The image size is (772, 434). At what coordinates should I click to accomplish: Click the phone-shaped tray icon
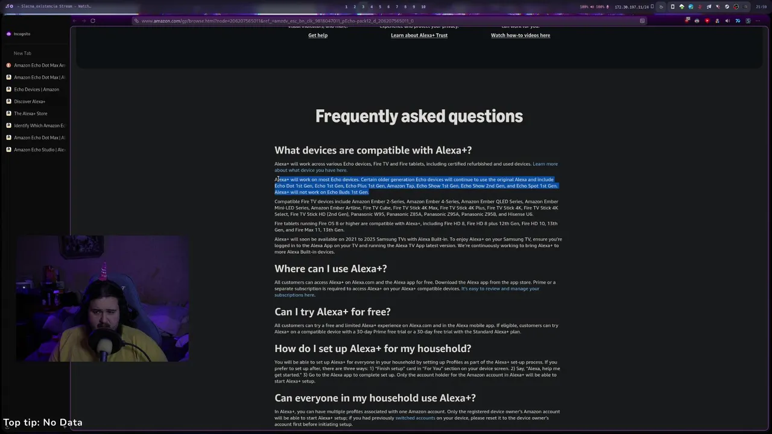tap(672, 7)
